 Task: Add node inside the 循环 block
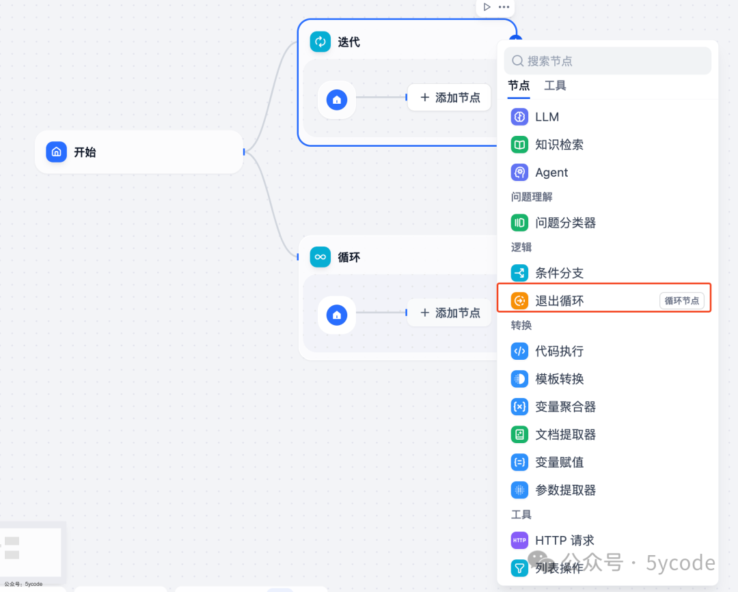pyautogui.click(x=450, y=313)
